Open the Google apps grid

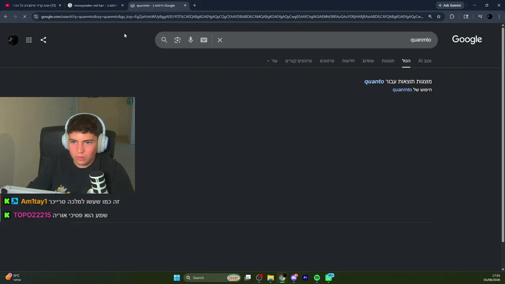click(29, 40)
